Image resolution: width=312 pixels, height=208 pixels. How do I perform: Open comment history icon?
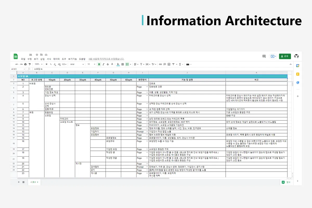click(x=264, y=56)
